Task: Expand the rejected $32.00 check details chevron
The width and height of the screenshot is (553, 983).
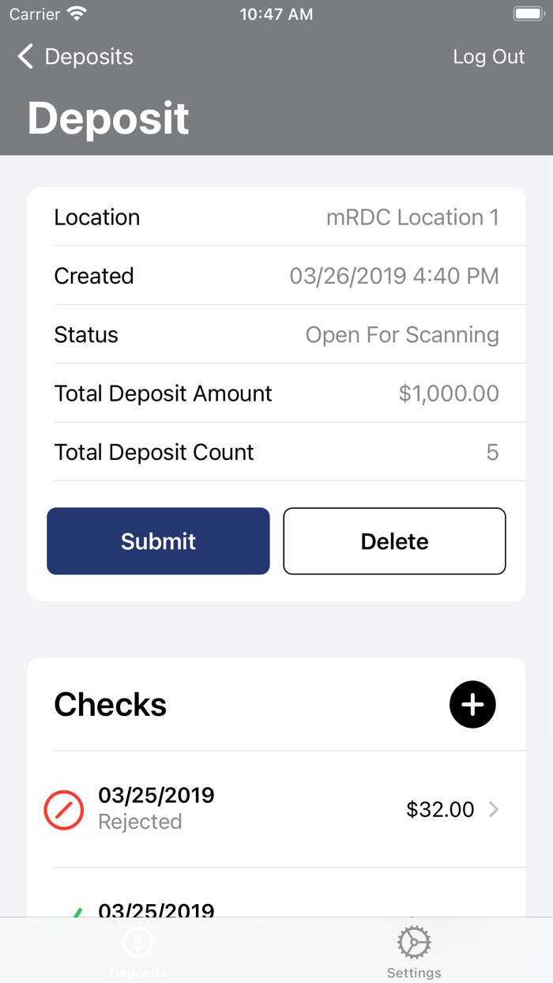Action: coord(494,810)
